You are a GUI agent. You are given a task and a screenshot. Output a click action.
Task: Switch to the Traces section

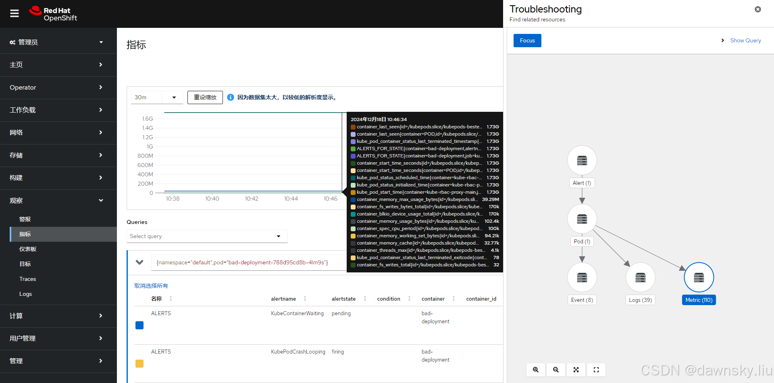pyautogui.click(x=27, y=279)
